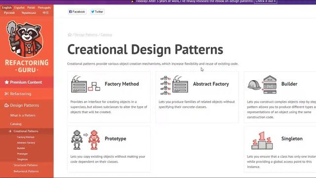Image resolution: width=316 pixels, height=178 pixels.
Task: Open the Design Patterns breadcrumb link
Action: point(86,35)
